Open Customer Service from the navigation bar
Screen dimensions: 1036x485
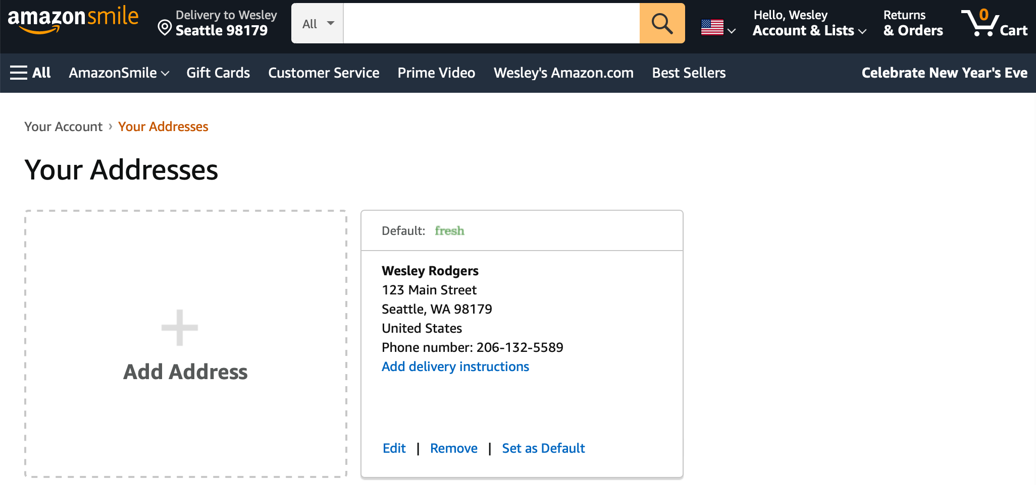tap(324, 73)
